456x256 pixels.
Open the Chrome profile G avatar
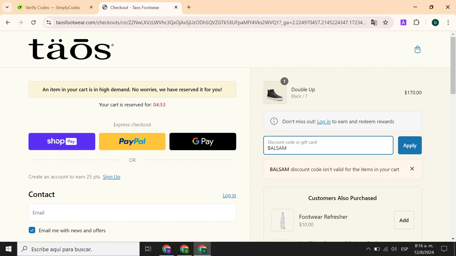point(435,22)
